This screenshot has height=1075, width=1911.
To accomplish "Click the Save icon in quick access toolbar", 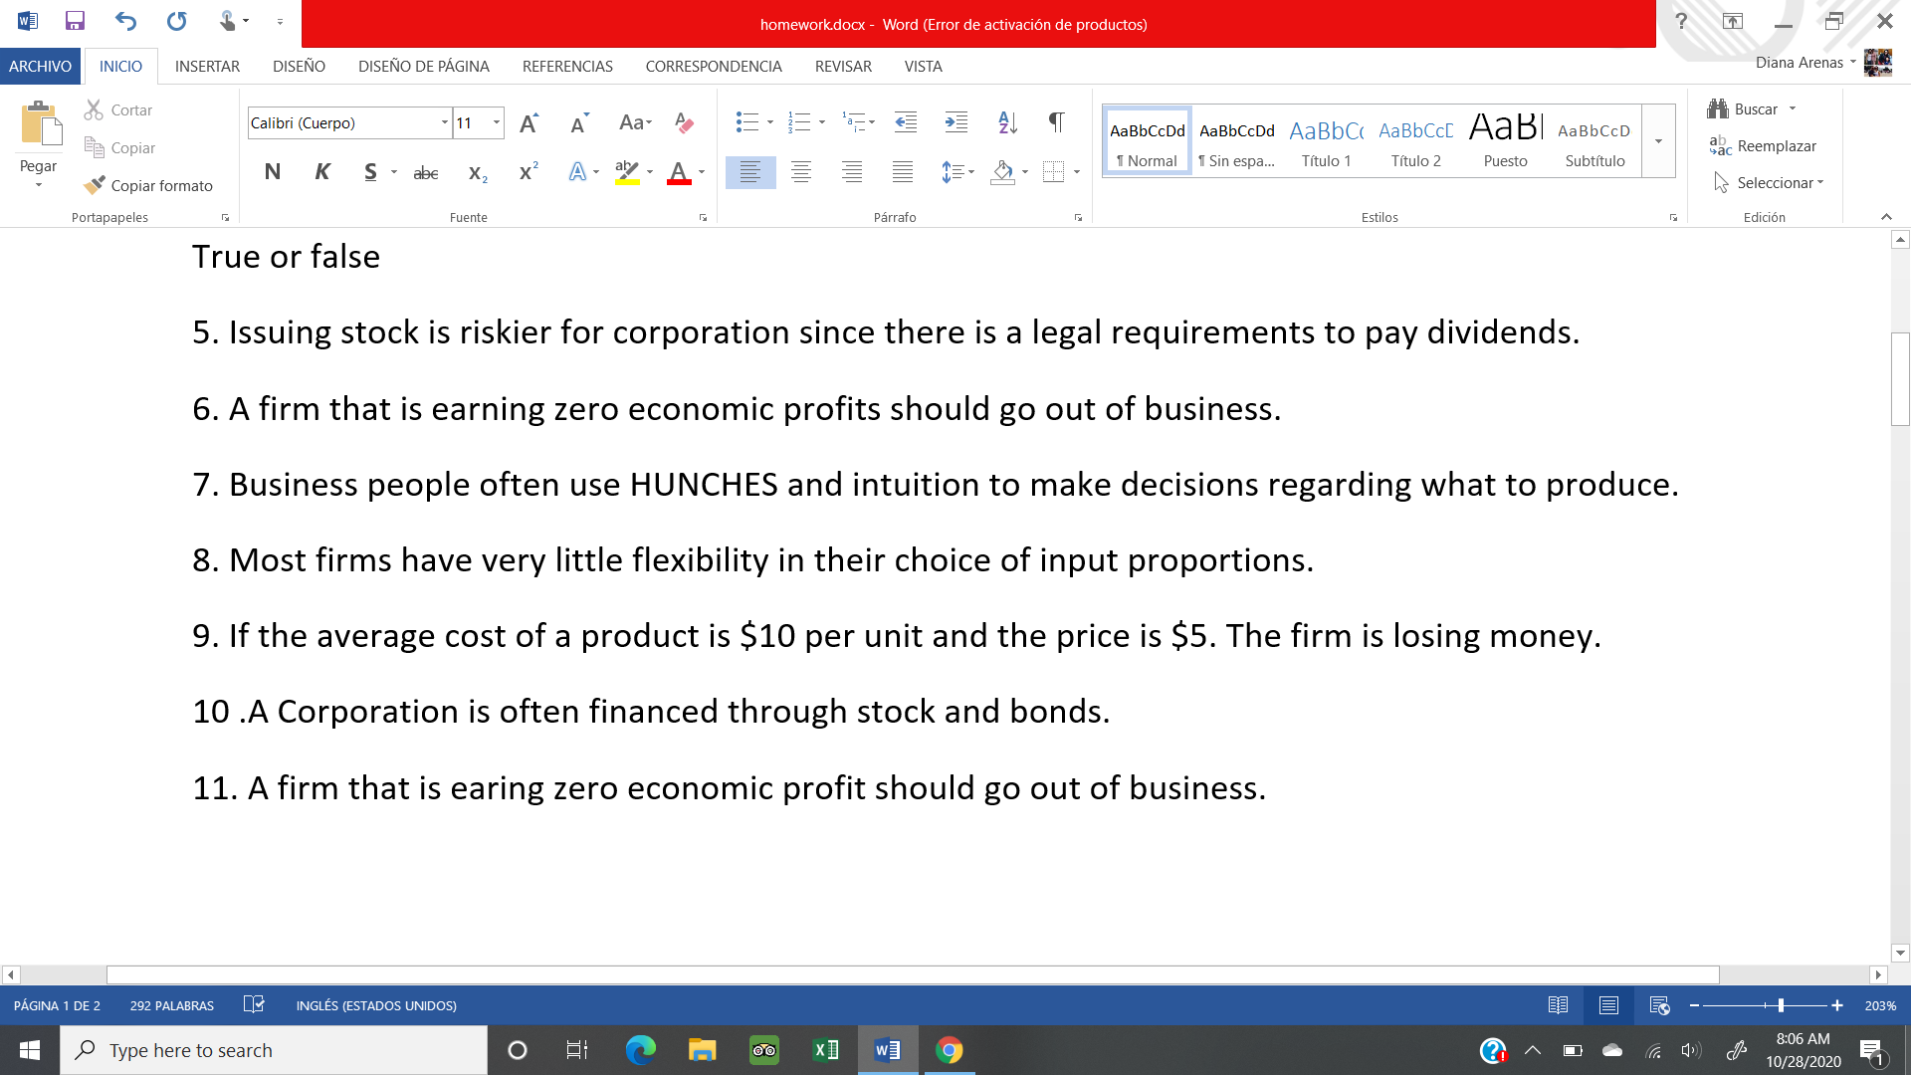I will [75, 21].
